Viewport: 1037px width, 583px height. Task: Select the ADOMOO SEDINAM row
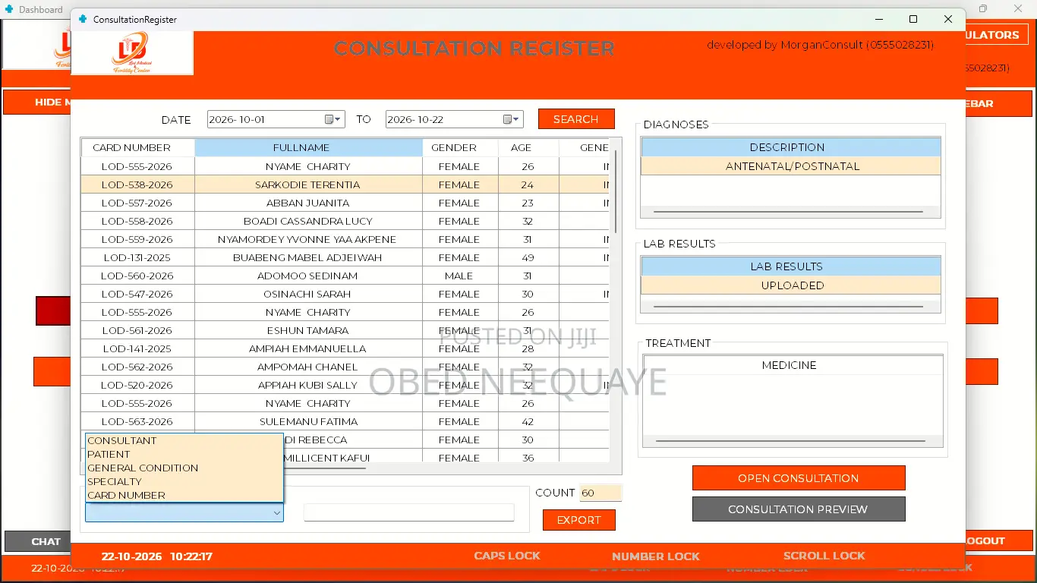tap(345, 276)
